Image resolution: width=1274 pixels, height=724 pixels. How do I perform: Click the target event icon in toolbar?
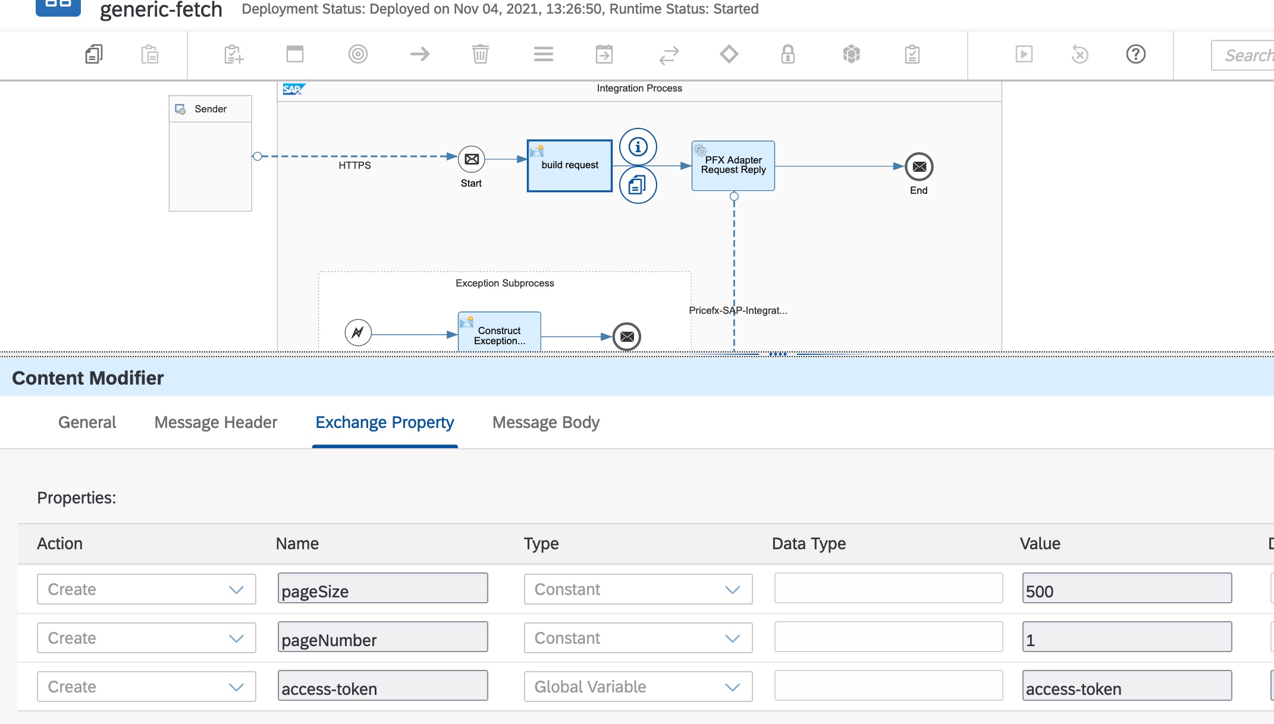coord(357,55)
